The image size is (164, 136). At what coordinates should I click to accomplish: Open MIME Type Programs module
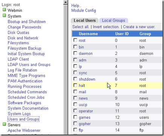click(x=26, y=76)
